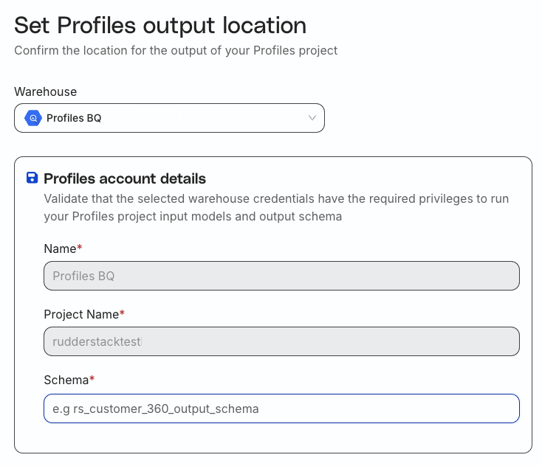542x466 pixels.
Task: Select the Profiles account details heading text
Action: 125,178
